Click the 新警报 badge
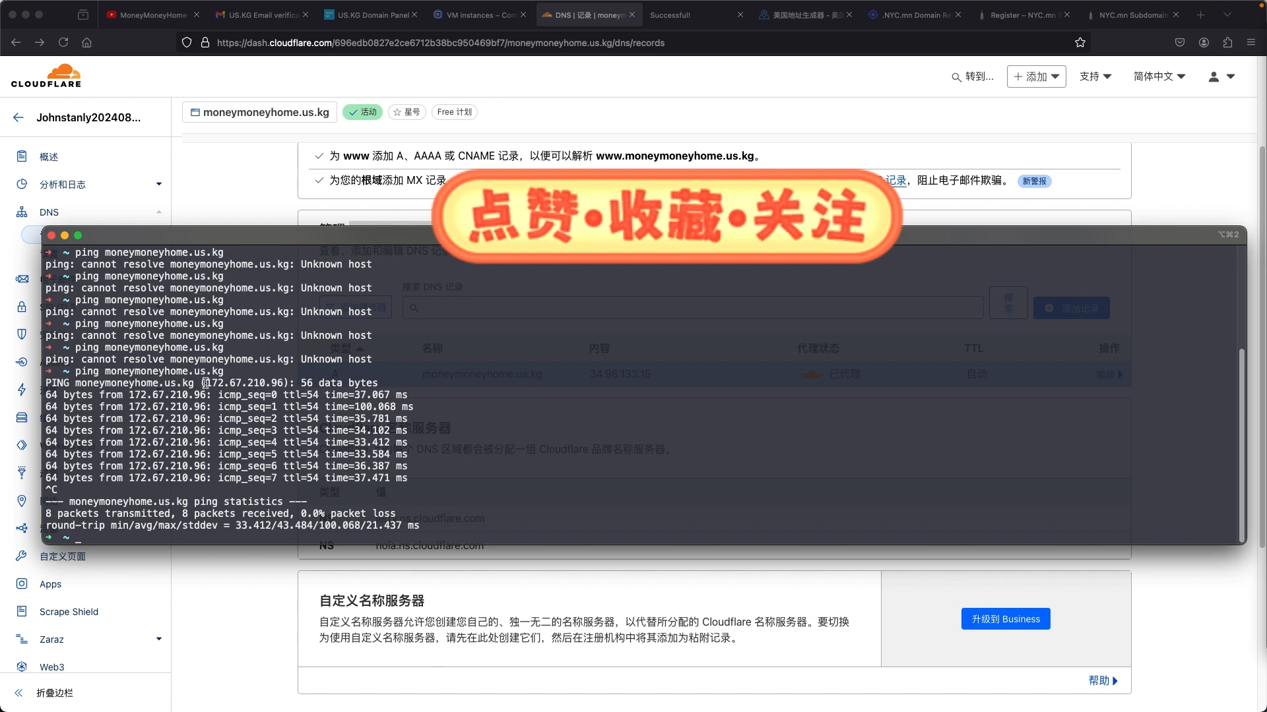The image size is (1267, 712). (x=1034, y=181)
